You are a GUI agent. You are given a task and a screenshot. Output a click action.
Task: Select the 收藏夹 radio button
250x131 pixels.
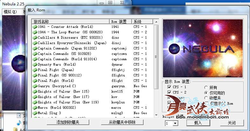[x=206, y=98]
